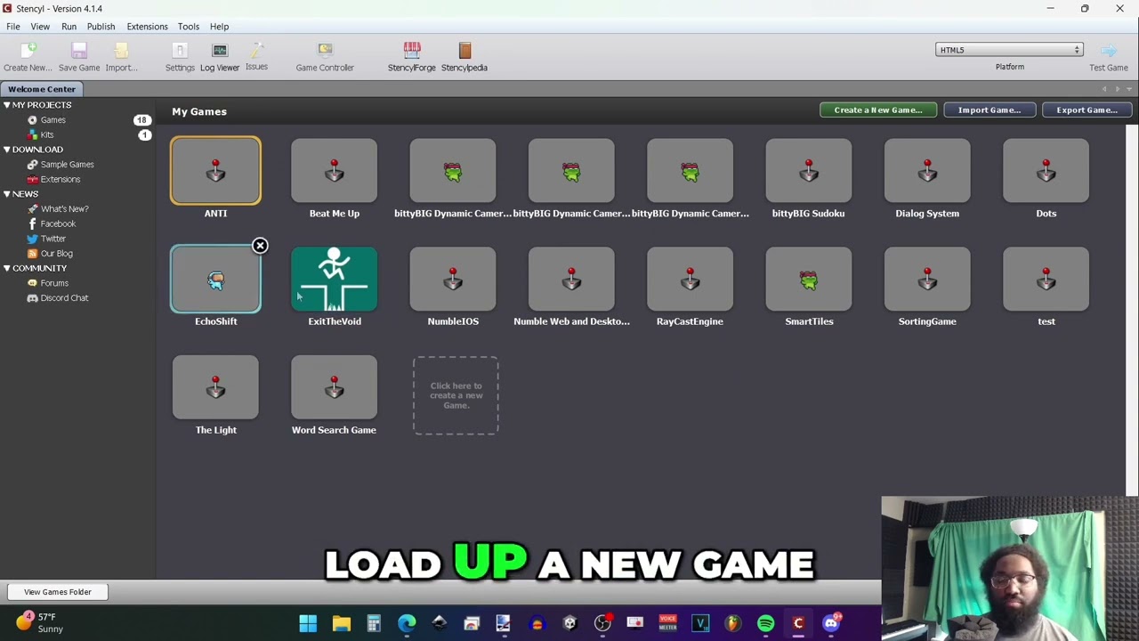Viewport: 1139px width, 641px height.
Task: Open Kits in the sidebar
Action: point(47,135)
